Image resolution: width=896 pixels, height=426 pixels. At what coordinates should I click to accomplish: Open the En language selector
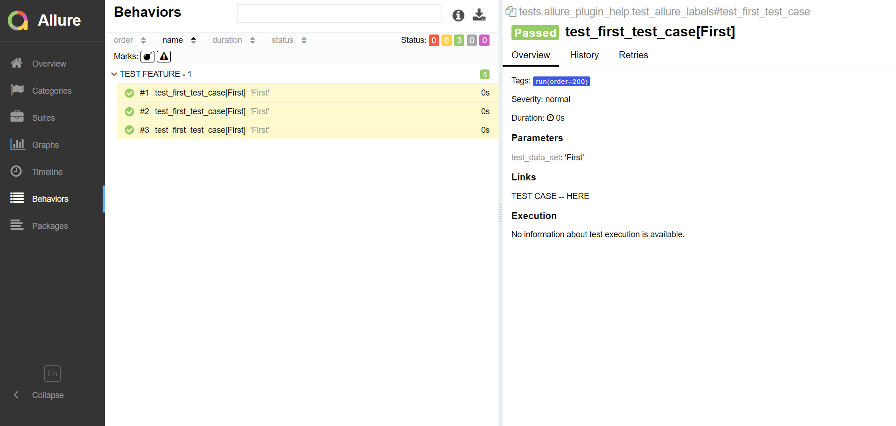52,373
